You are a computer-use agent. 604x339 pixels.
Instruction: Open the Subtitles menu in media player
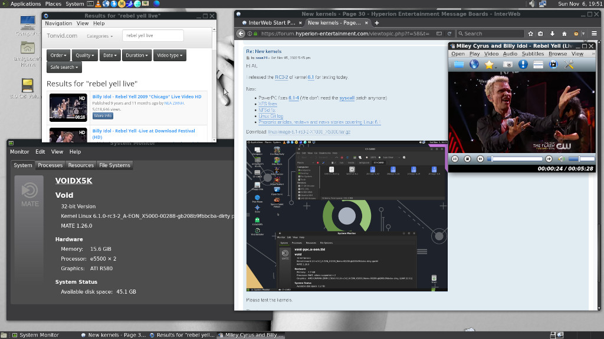click(x=533, y=54)
